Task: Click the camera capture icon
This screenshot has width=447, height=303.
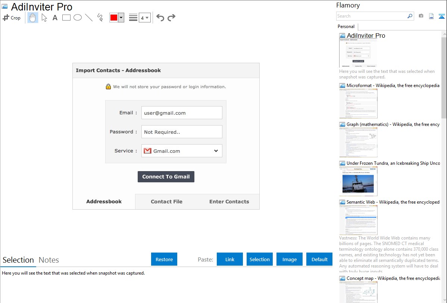Action: [x=421, y=16]
